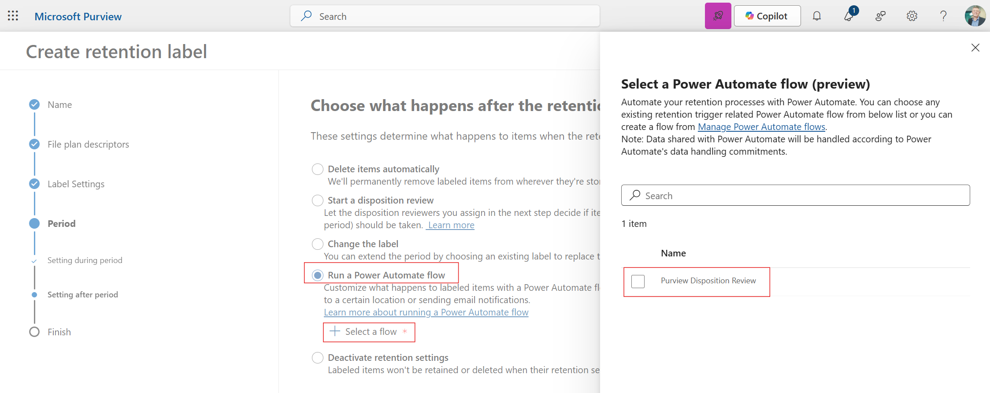Screen dimensions: 990x393
Task: Select Start a disposition review option
Action: pos(318,200)
